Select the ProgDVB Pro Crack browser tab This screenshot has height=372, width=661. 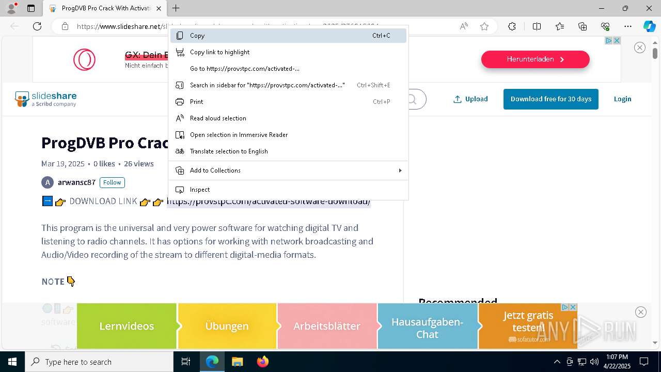[x=105, y=8]
